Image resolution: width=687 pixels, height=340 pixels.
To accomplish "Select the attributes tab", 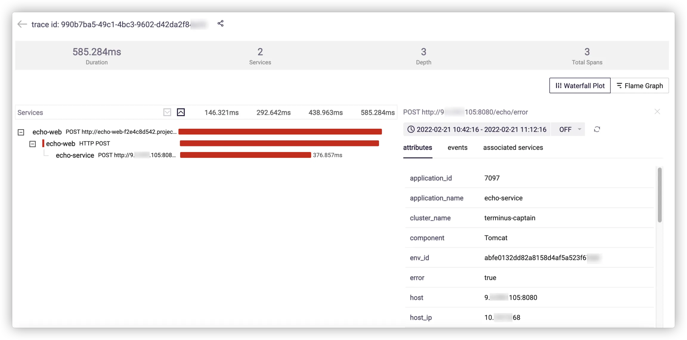I will pyautogui.click(x=417, y=148).
